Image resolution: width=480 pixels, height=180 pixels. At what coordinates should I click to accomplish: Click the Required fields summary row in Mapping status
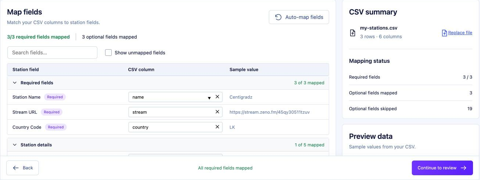click(x=411, y=77)
